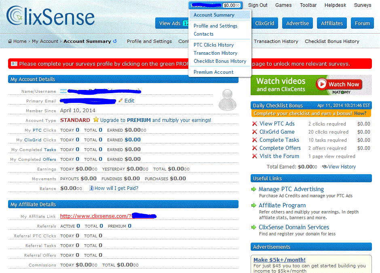Click the affiliate link URL

108,216
